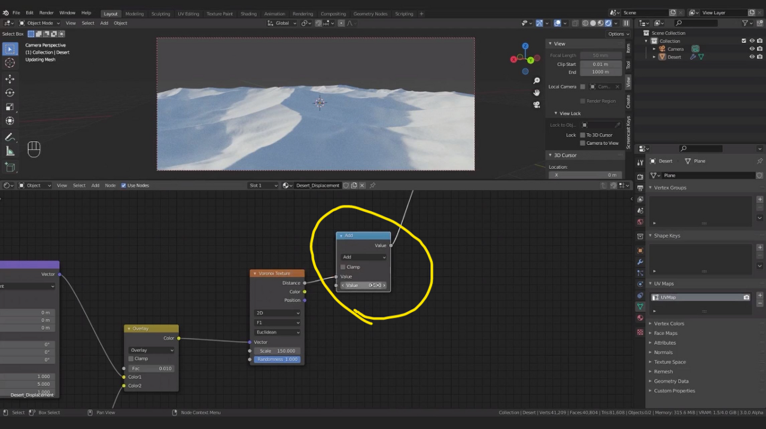Image resolution: width=766 pixels, height=429 pixels.
Task: Select the Measure tool
Action: click(10, 151)
